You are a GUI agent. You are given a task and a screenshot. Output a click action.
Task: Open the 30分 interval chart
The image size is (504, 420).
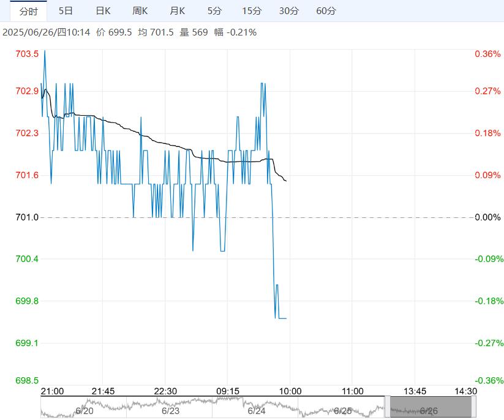(x=288, y=11)
